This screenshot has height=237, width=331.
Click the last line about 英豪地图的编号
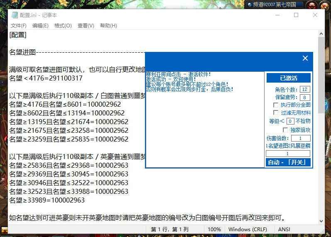click(x=147, y=217)
